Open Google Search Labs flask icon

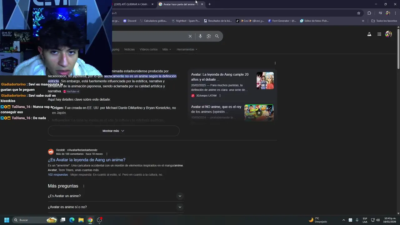click(369, 34)
